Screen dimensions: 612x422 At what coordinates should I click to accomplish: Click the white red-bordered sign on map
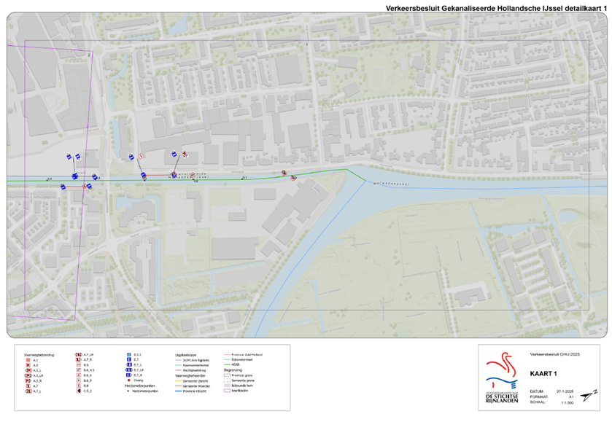pyautogui.click(x=142, y=156)
